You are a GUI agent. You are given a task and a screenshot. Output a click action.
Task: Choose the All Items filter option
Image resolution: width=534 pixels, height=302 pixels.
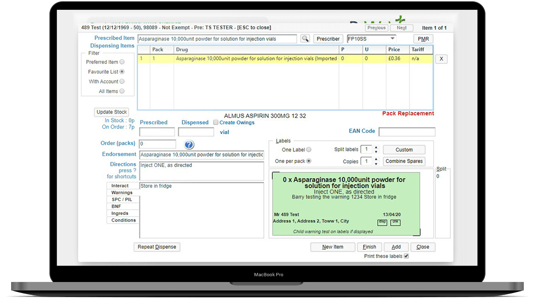[x=122, y=91]
